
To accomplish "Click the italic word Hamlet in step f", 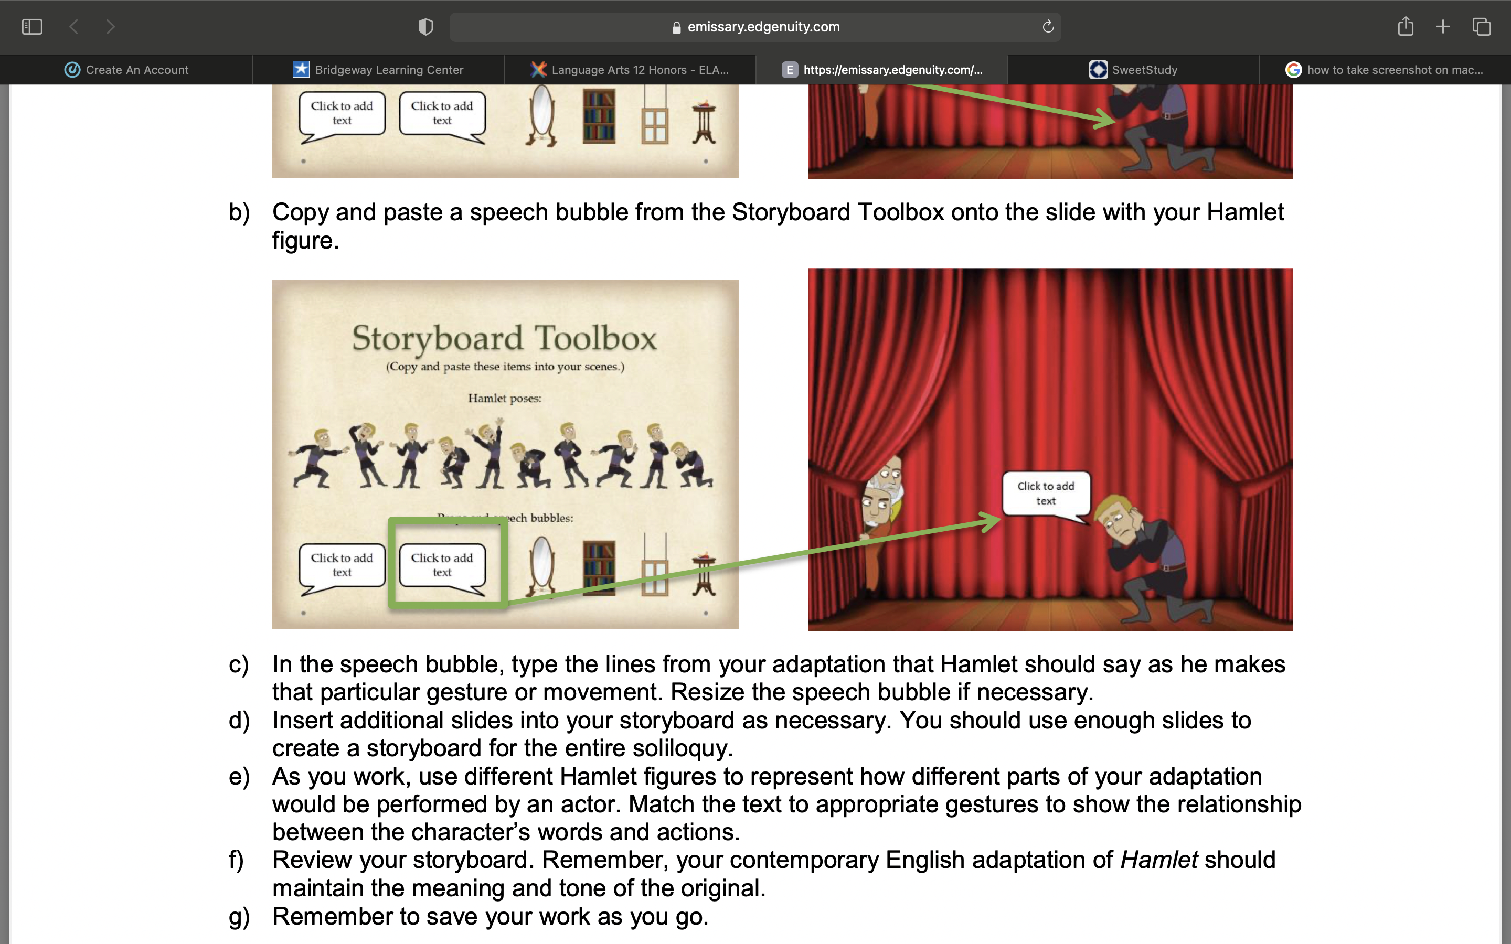I will coord(1159,860).
